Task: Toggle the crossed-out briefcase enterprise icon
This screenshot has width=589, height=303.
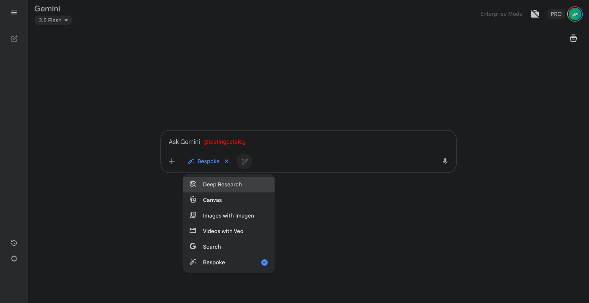Action: click(x=535, y=14)
